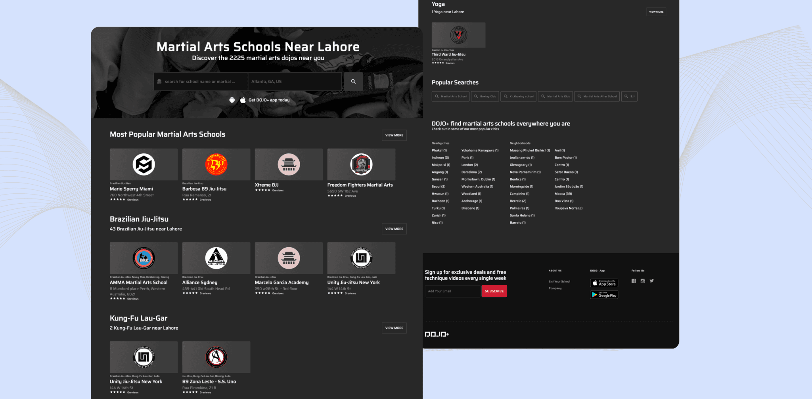The width and height of the screenshot is (812, 399).
Task: Open the List Your School link
Action: [559, 281]
